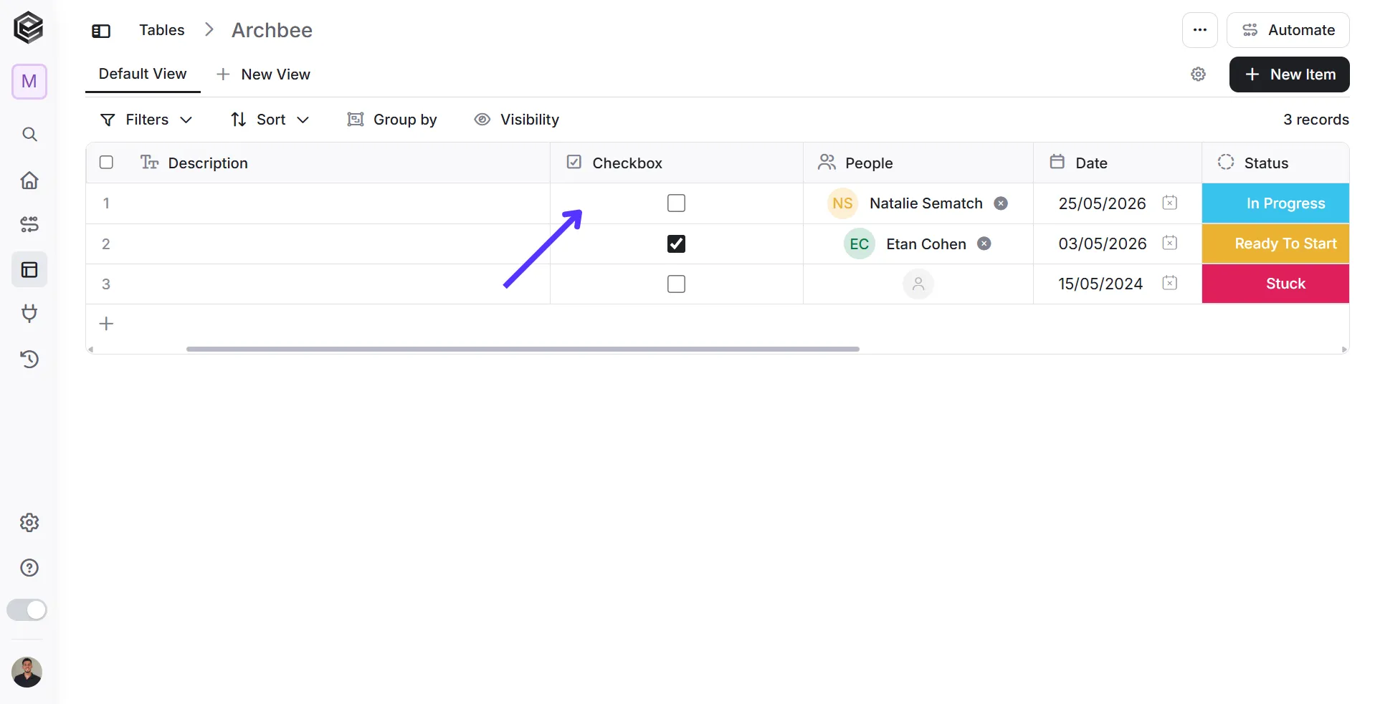The height and width of the screenshot is (704, 1375).
Task: Toggle the sidebar panel icon
Action: click(101, 31)
